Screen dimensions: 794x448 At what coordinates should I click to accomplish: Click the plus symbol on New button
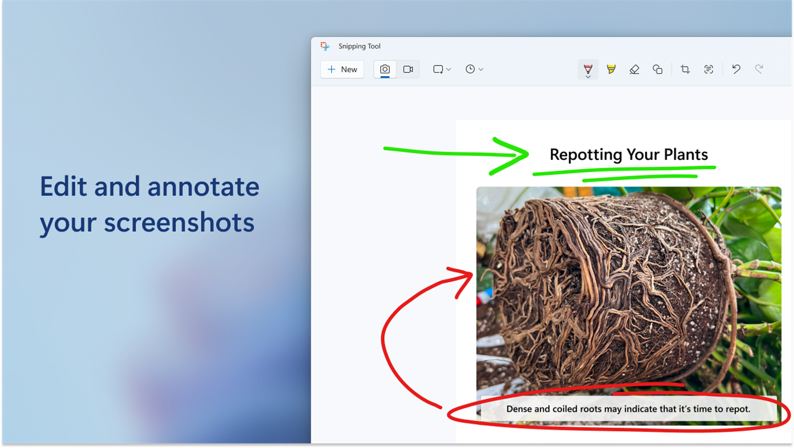[x=332, y=69]
